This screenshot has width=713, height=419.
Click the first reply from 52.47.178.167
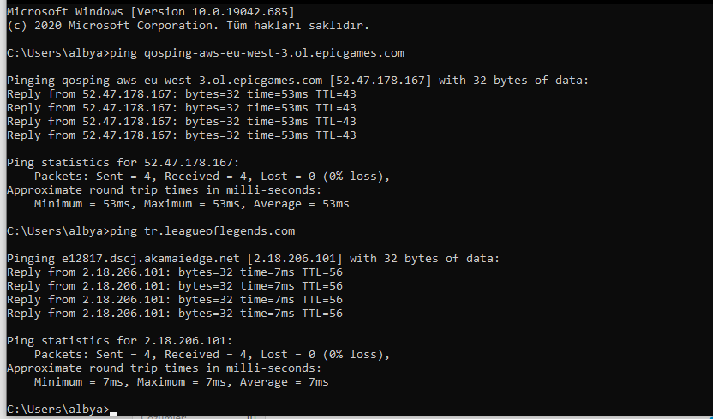(x=181, y=94)
